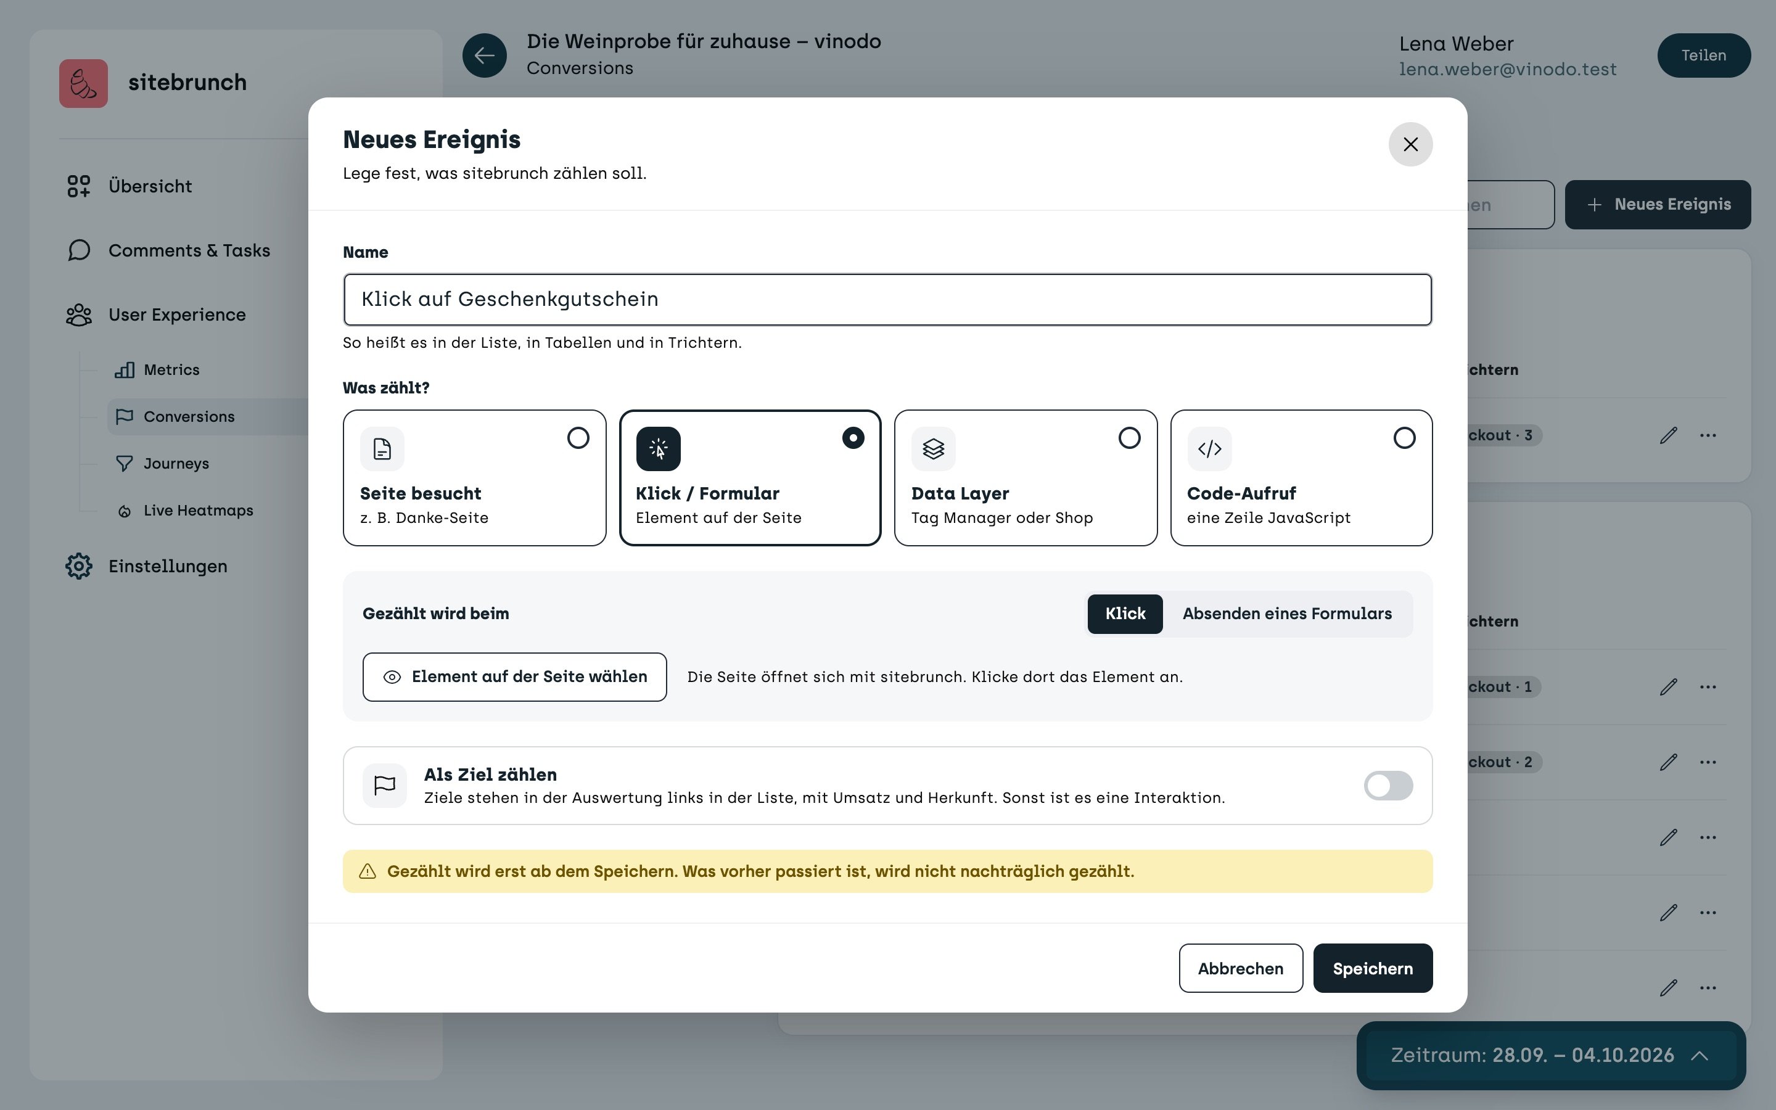Click the Neues Ereignis button behind the dialog
This screenshot has height=1110, width=1776.
pyautogui.click(x=1658, y=205)
